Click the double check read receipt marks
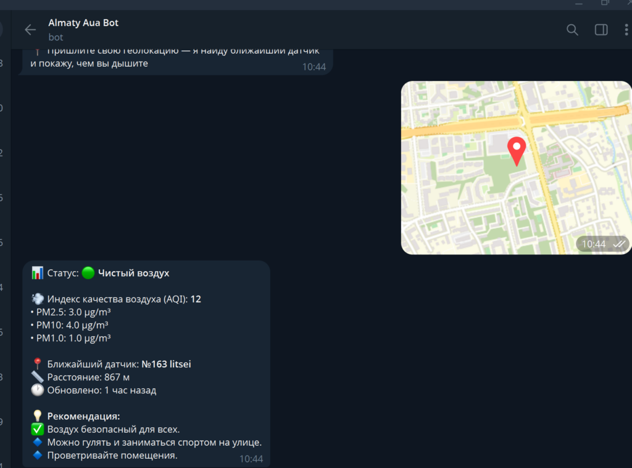Viewport: 632px width, 468px height. pyautogui.click(x=619, y=244)
